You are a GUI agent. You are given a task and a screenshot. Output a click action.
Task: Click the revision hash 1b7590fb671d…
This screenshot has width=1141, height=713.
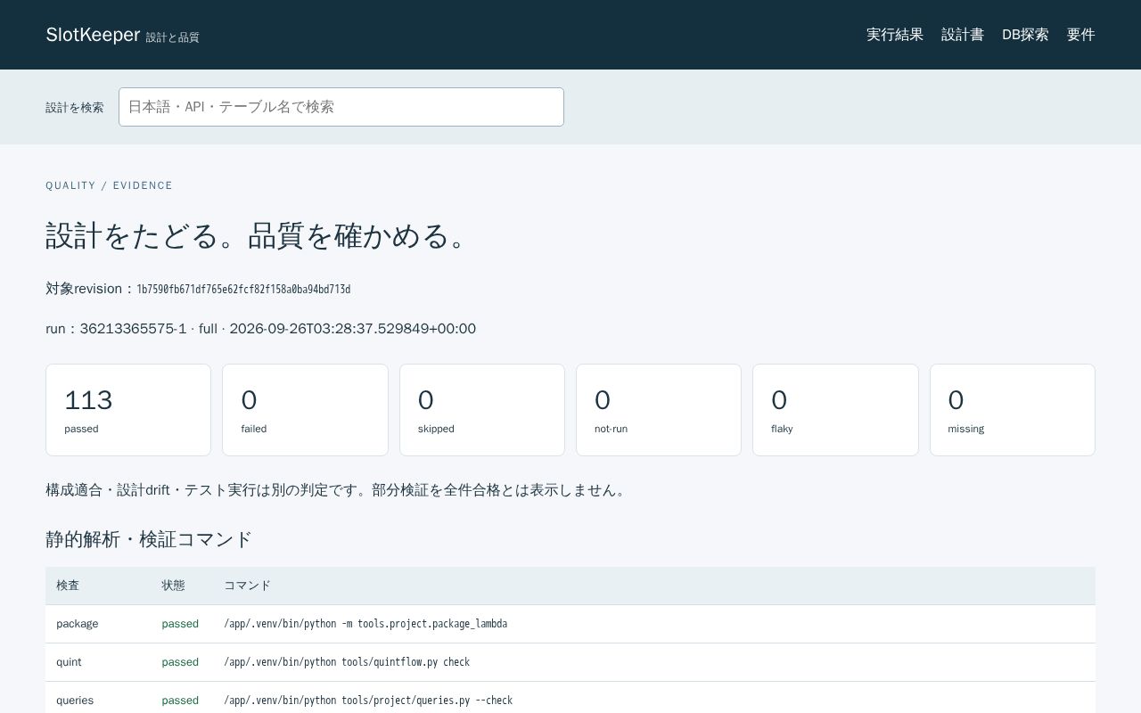tap(243, 290)
